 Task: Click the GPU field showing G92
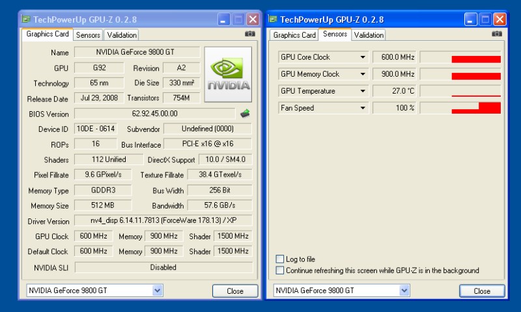click(x=99, y=68)
